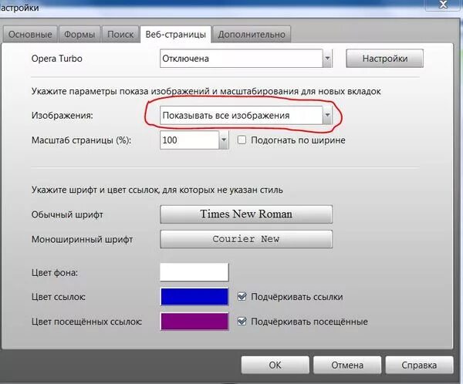Open Opera Turbo Настройки button
The height and width of the screenshot is (384, 463).
pyautogui.click(x=385, y=59)
